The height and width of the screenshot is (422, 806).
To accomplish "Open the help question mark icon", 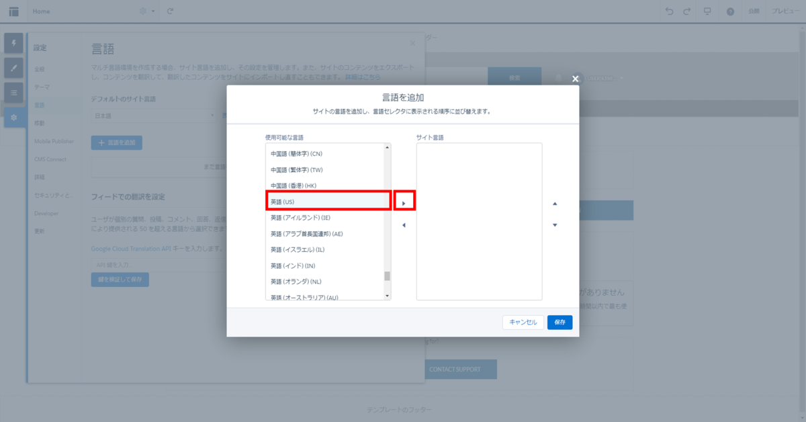I will 730,11.
